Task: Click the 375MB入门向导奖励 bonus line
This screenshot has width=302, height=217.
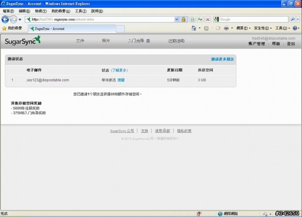Action: pyautogui.click(x=28, y=113)
